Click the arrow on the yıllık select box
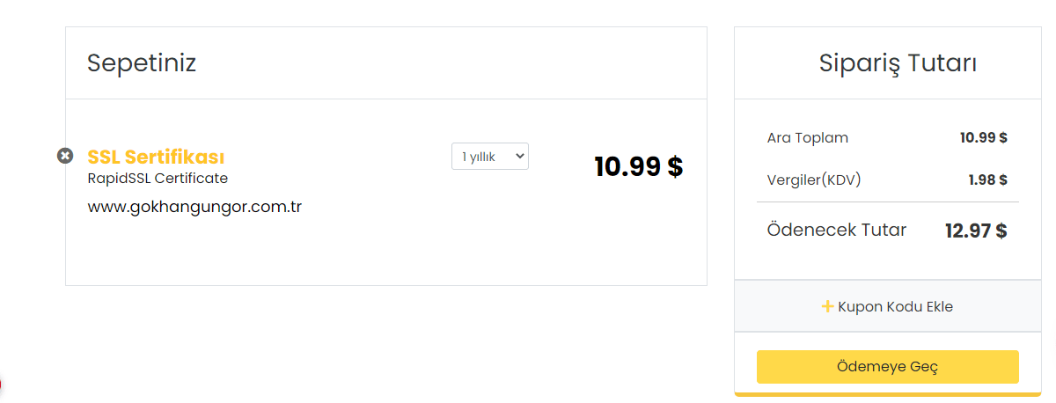The width and height of the screenshot is (1056, 403). [519, 156]
